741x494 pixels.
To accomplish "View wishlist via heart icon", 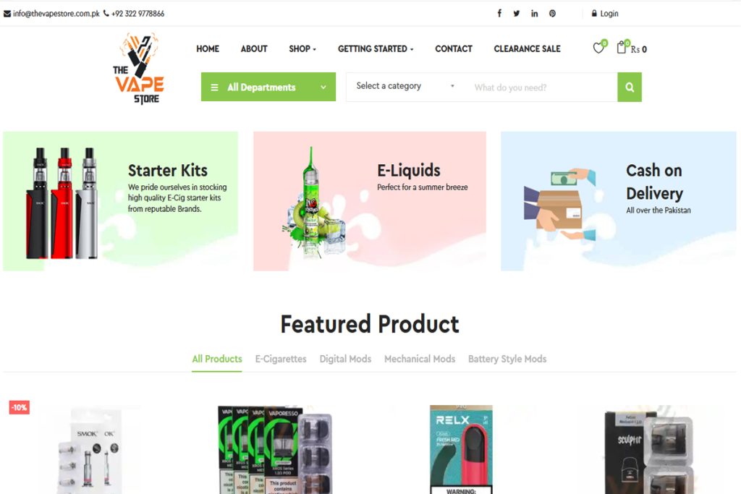I will click(x=598, y=48).
